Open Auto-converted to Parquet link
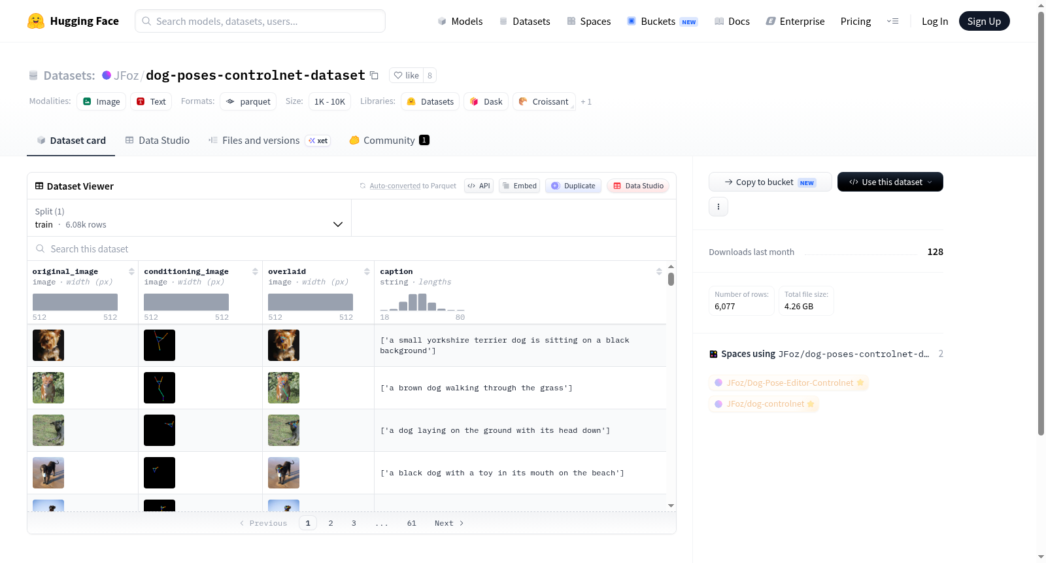1046x563 pixels. 395,186
